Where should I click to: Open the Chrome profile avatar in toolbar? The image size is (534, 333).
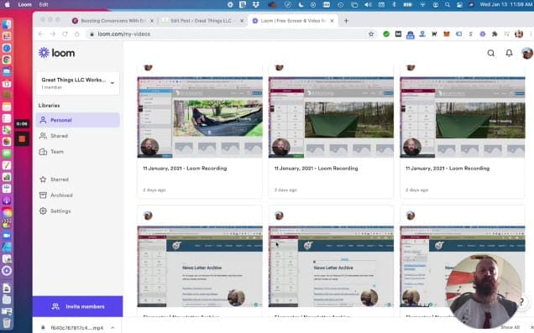click(x=519, y=34)
